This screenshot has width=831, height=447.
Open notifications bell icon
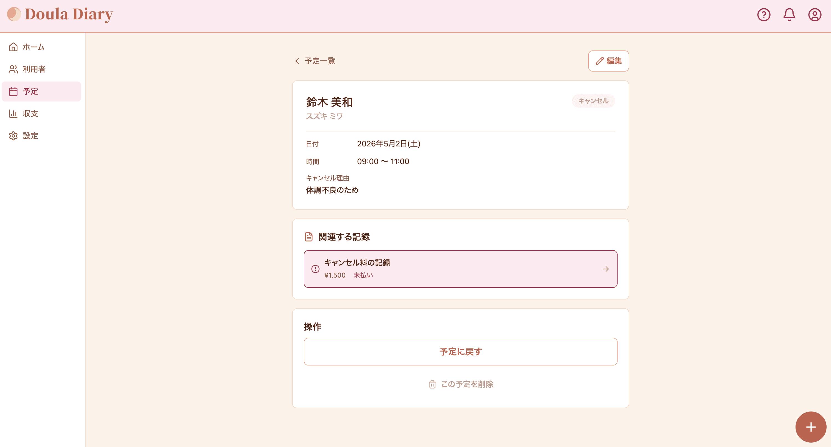click(x=789, y=15)
